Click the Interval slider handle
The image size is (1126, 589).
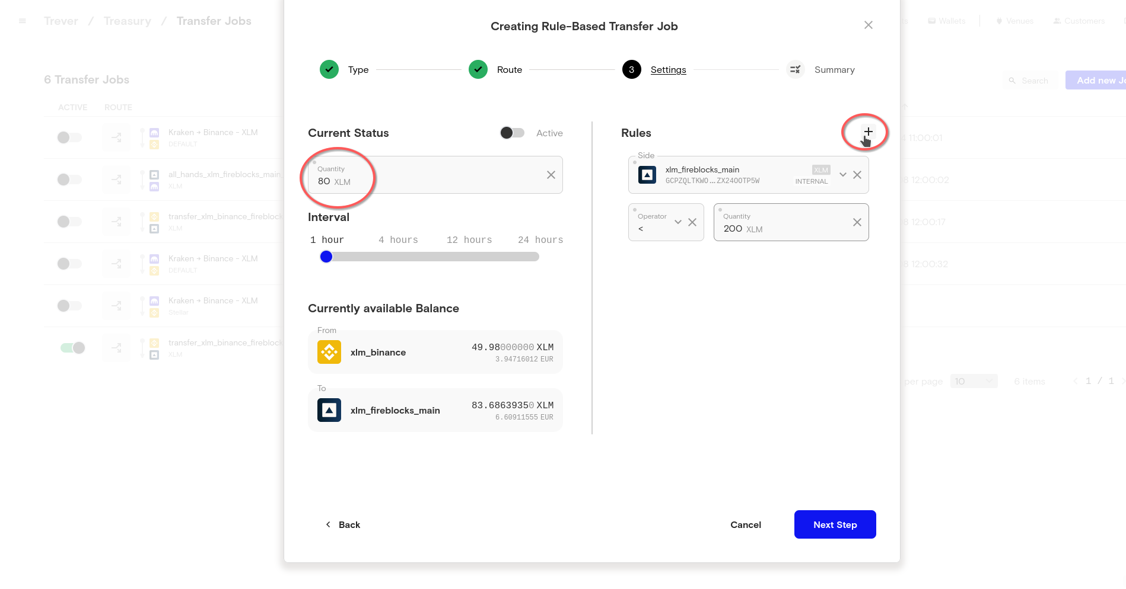tap(326, 257)
